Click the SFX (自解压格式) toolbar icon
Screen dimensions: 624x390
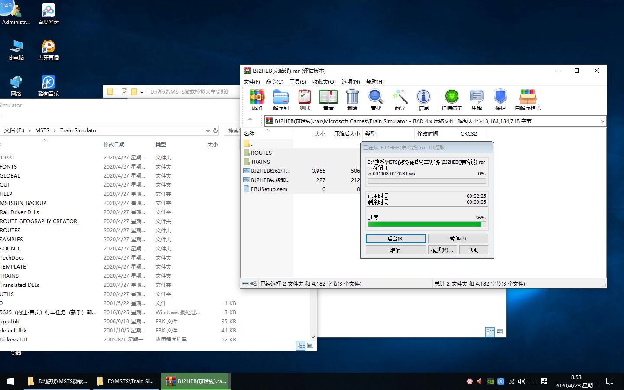[528, 100]
